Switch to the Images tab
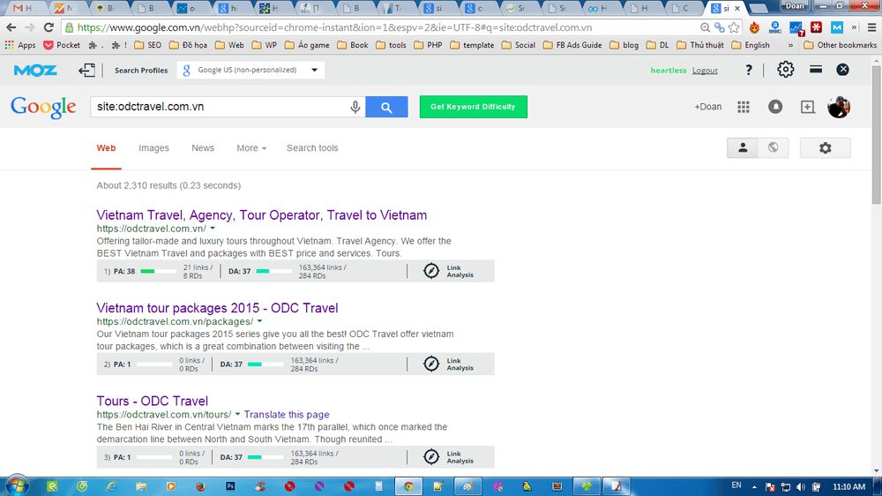The width and height of the screenshot is (882, 496). pyautogui.click(x=153, y=148)
